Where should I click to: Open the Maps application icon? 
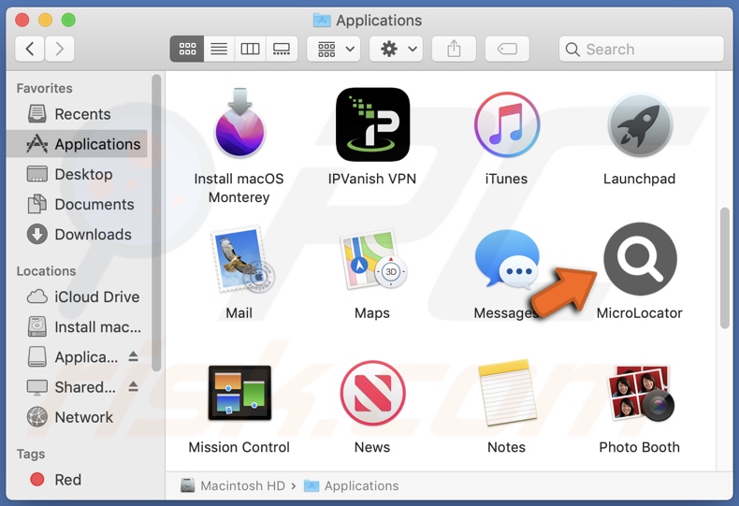pyautogui.click(x=373, y=259)
